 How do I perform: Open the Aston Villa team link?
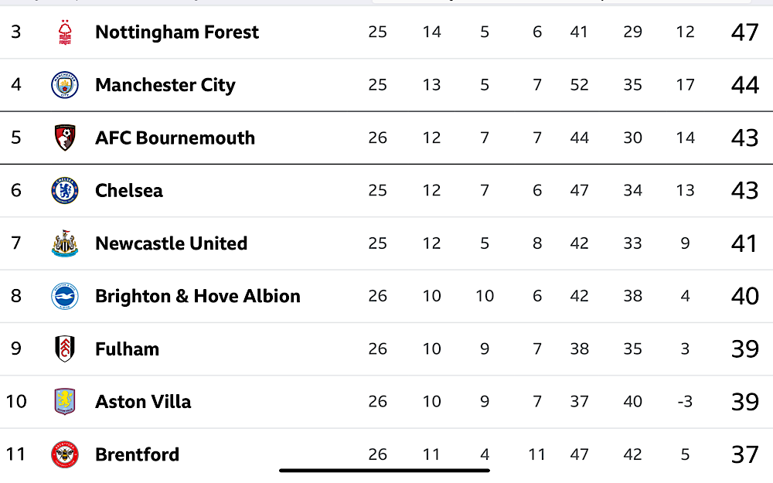pyautogui.click(x=143, y=401)
